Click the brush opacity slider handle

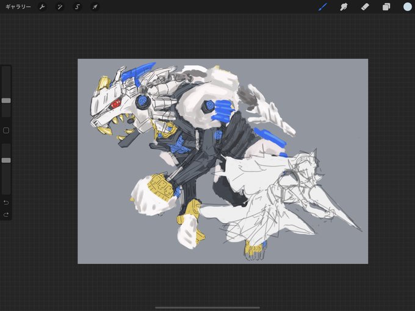[6, 160]
